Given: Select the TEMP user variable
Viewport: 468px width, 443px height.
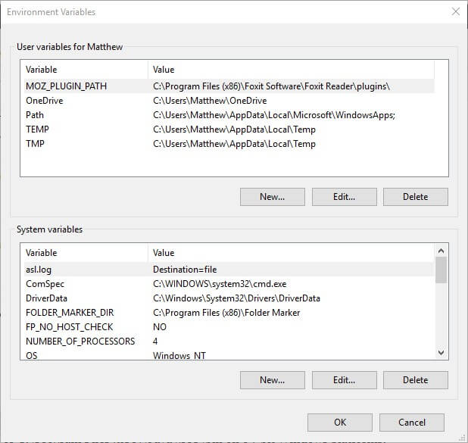Looking at the screenshot, I should click(229, 129).
